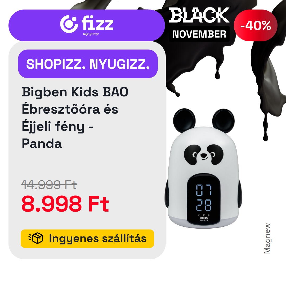Image resolution: width=286 pixels, height=286 pixels.
Task: Click the Magnew vertical seller label
Action: tap(267, 238)
